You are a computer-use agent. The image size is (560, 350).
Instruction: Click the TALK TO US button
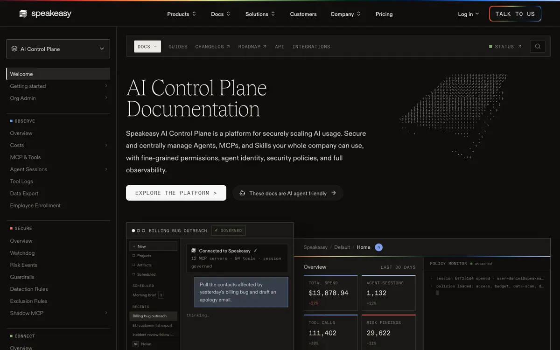point(515,14)
